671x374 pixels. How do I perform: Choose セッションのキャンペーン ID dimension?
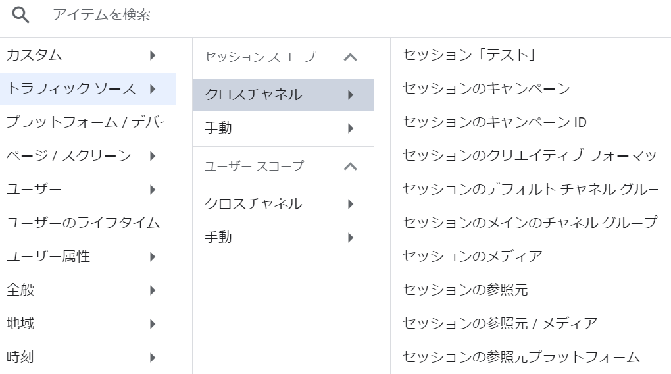pos(494,122)
